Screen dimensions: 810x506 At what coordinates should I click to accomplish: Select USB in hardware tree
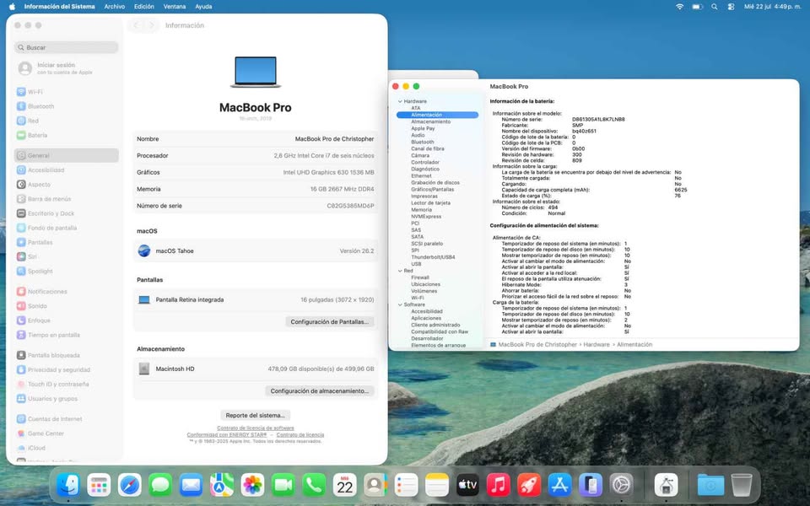pyautogui.click(x=416, y=264)
